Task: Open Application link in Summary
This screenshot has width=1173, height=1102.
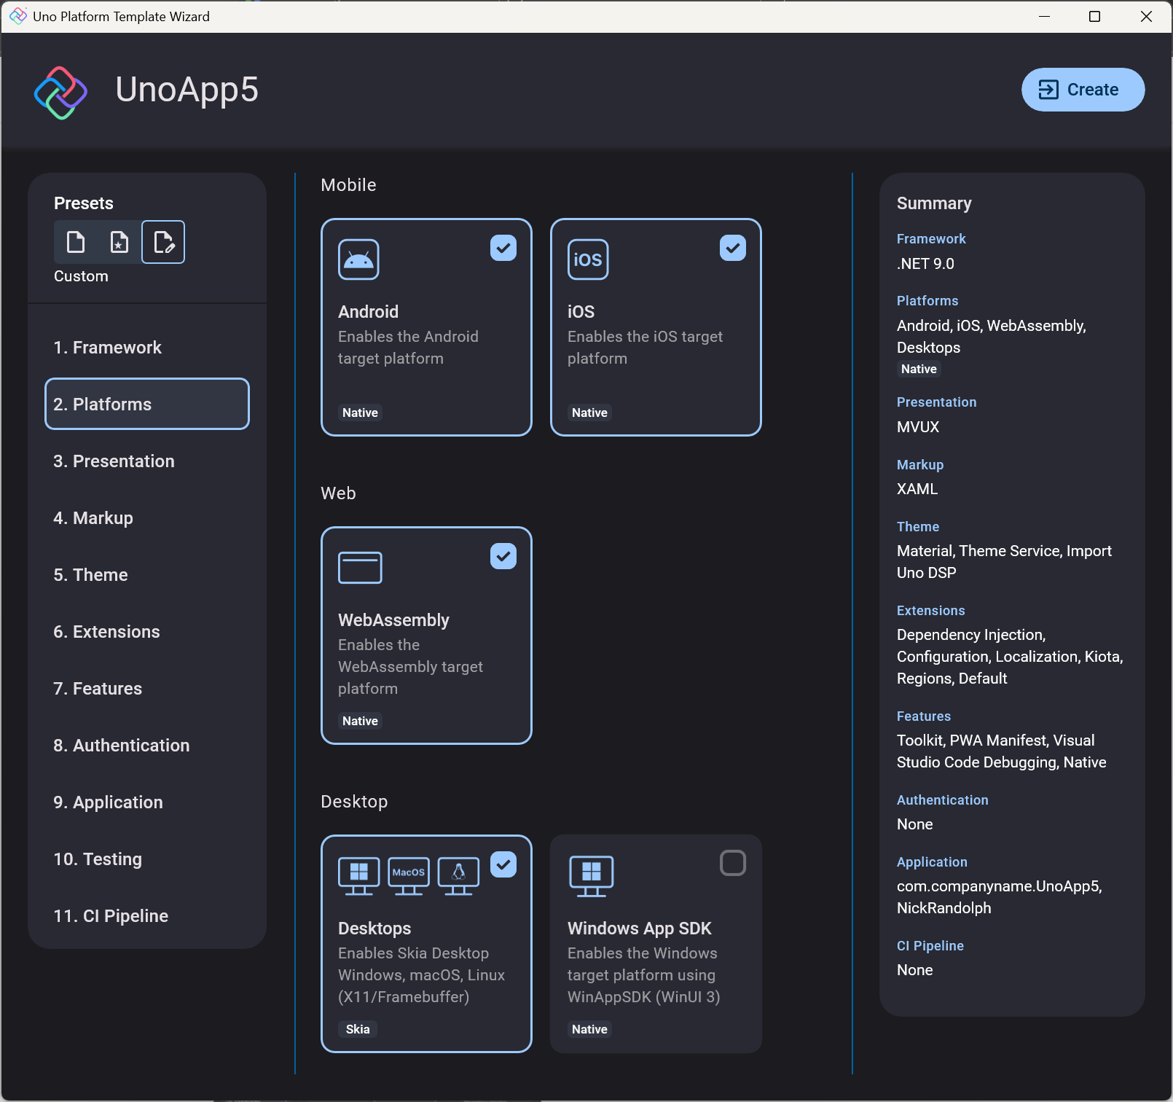Action: coord(932,862)
